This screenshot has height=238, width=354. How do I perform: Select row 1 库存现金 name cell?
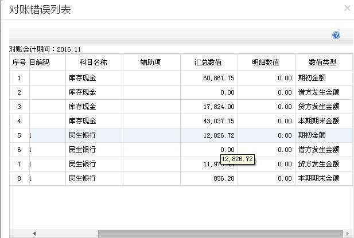click(94, 78)
